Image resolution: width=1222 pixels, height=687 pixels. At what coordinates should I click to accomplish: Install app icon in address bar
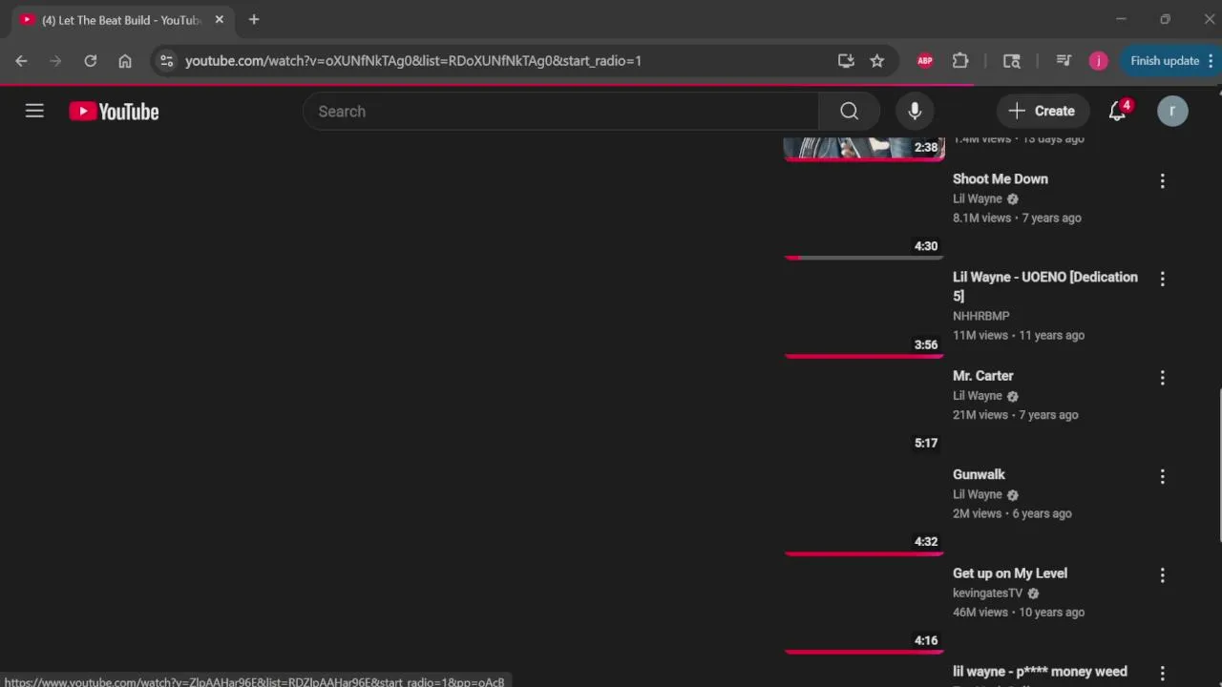pos(846,61)
